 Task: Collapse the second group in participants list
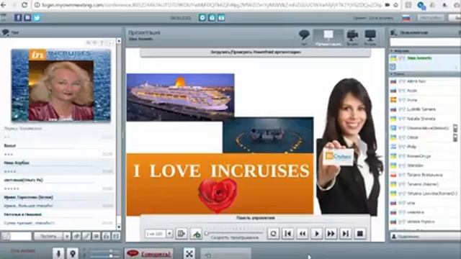392,74
